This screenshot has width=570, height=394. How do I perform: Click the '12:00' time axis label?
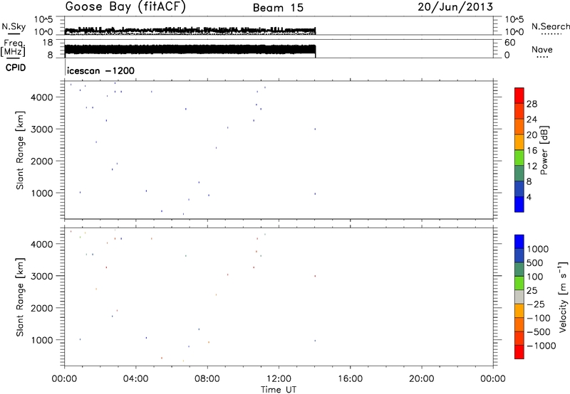click(x=279, y=379)
